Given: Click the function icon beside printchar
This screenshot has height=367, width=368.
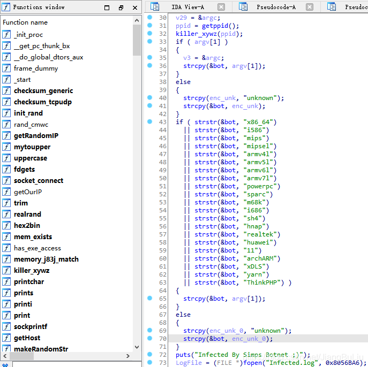Looking at the screenshot, I should click(6, 282).
